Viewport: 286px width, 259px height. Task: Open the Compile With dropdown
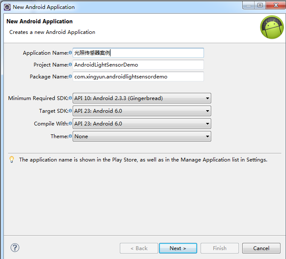[142, 124]
